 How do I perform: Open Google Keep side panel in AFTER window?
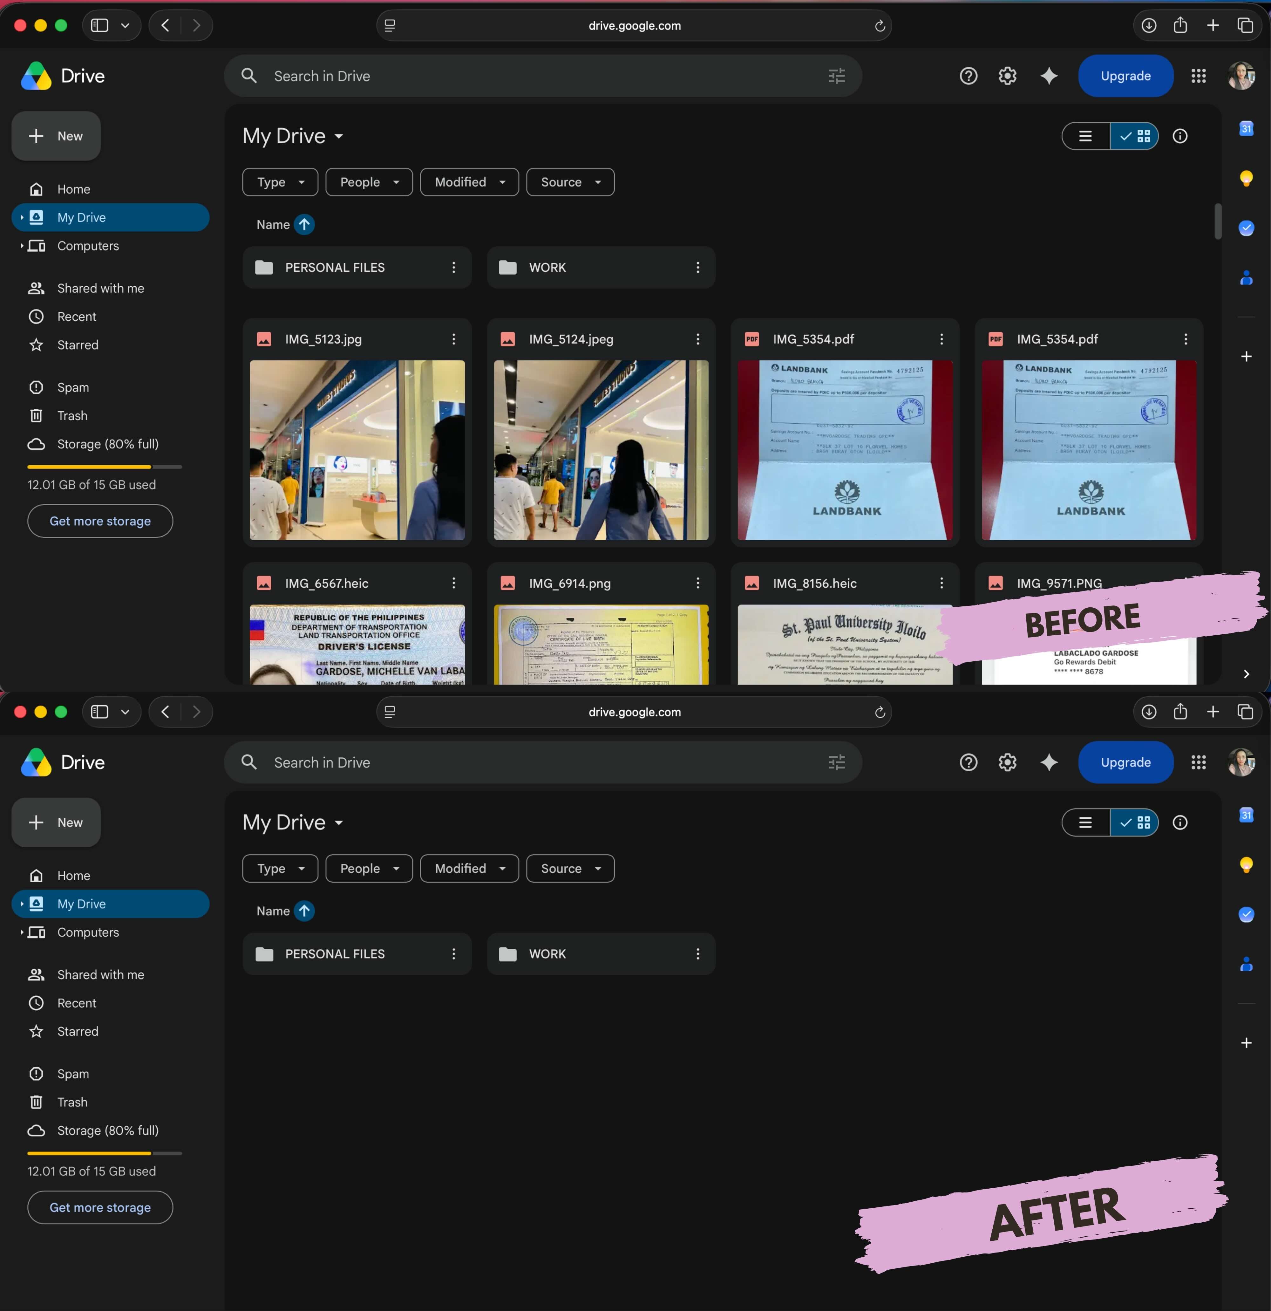click(x=1246, y=864)
